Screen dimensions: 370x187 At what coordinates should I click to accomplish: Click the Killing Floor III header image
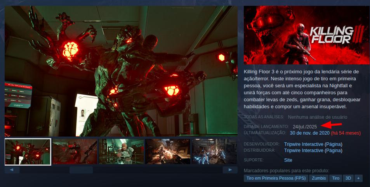307,35
